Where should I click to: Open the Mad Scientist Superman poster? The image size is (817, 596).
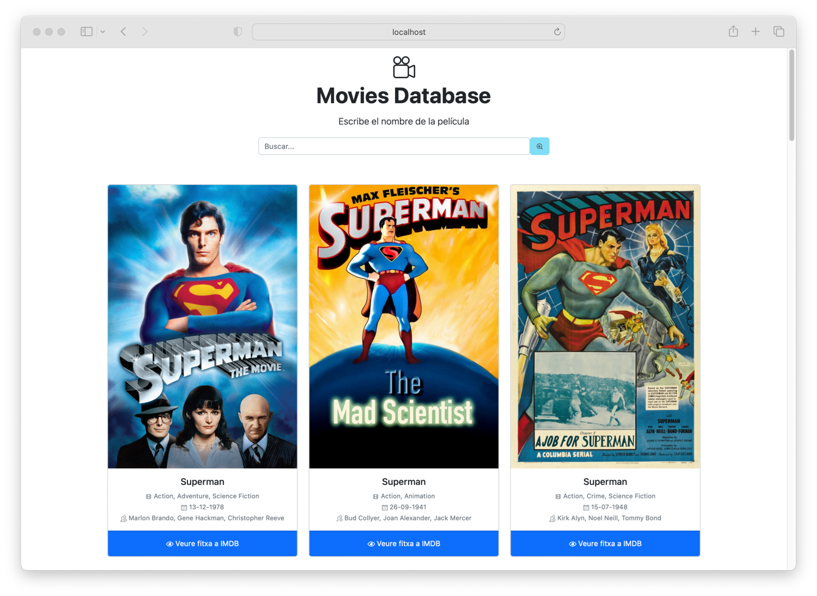coord(404,327)
